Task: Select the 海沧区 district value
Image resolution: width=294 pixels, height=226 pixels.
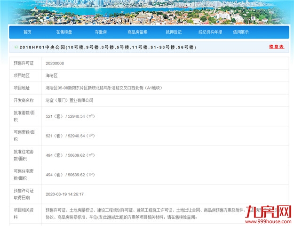Action: point(51,76)
